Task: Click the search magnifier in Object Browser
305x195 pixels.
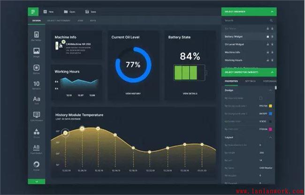Action: tap(271, 21)
